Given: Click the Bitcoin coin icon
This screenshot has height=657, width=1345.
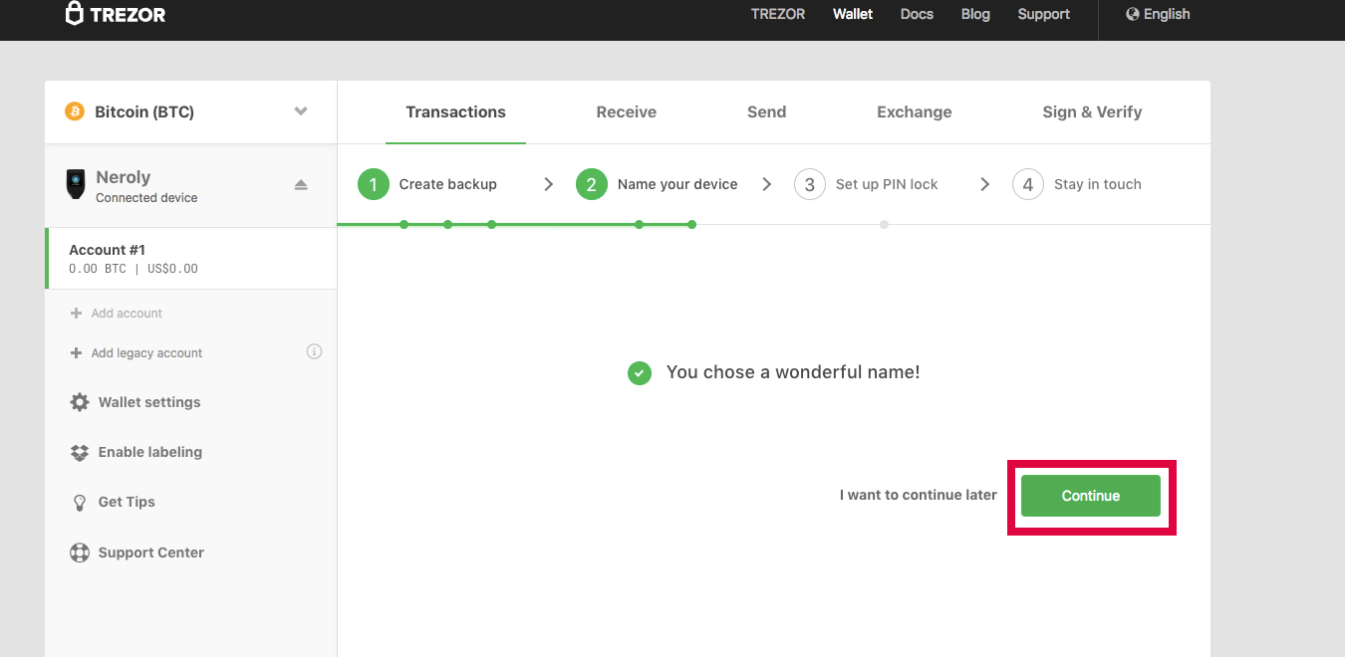Looking at the screenshot, I should [75, 111].
